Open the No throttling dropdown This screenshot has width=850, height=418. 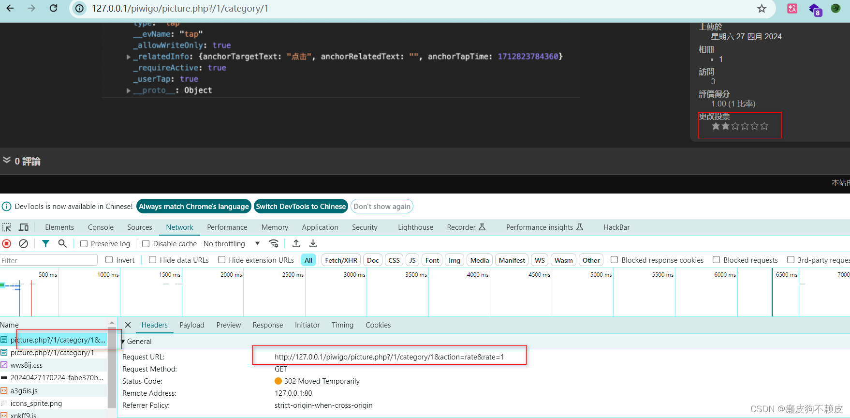[232, 243]
